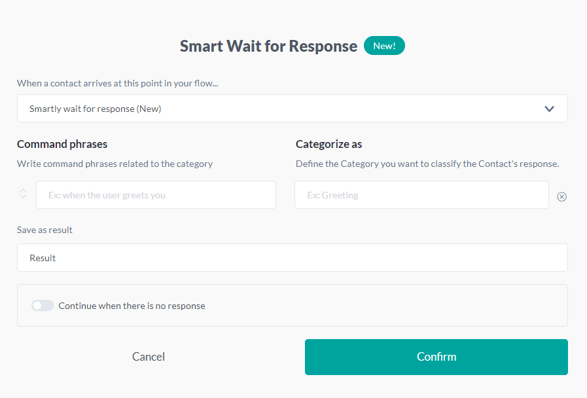Click Cancel to dismiss the dialog
The height and width of the screenshot is (398, 587).
[x=149, y=357]
